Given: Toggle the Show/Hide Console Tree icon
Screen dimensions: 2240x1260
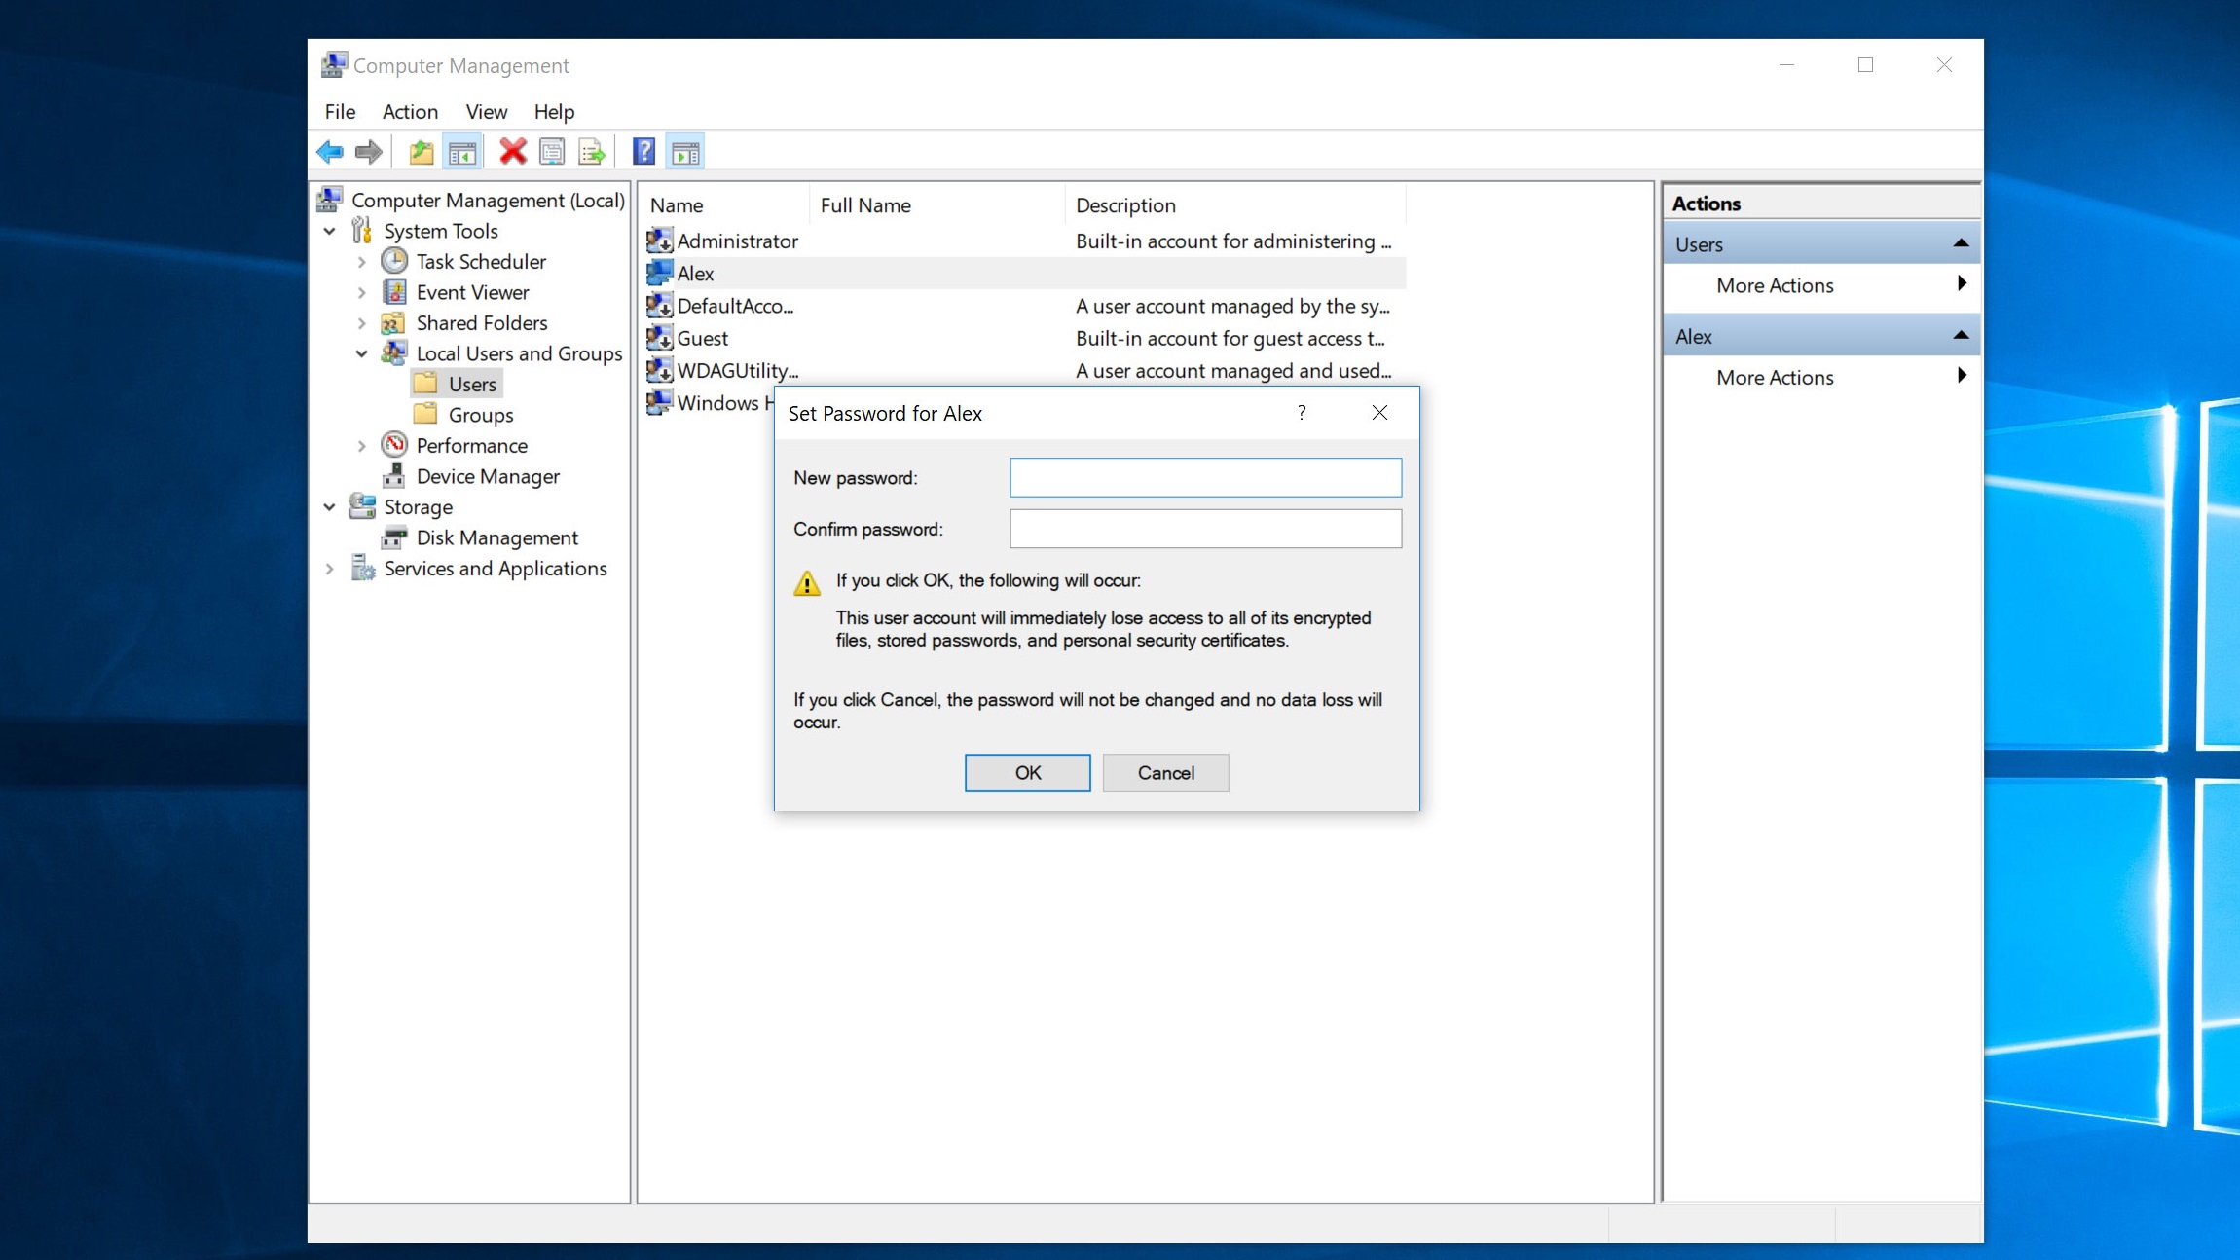Looking at the screenshot, I should click(x=462, y=152).
